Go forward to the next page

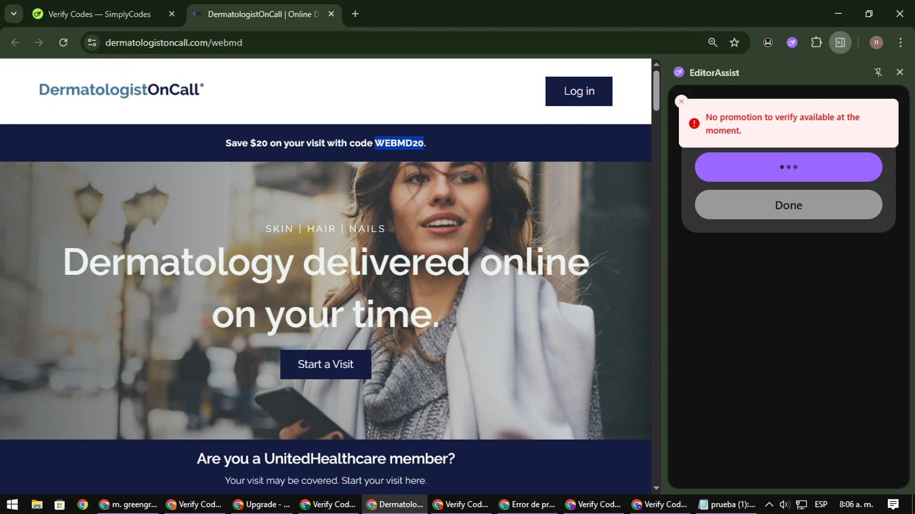pyautogui.click(x=39, y=42)
